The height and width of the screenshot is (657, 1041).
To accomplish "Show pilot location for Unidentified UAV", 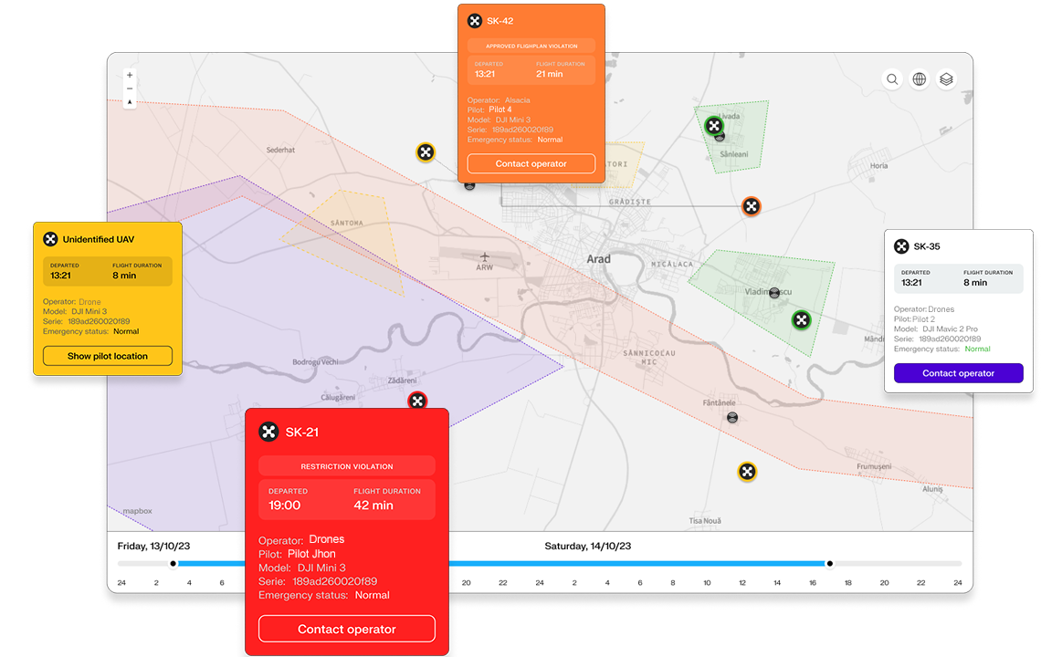I will click(108, 356).
